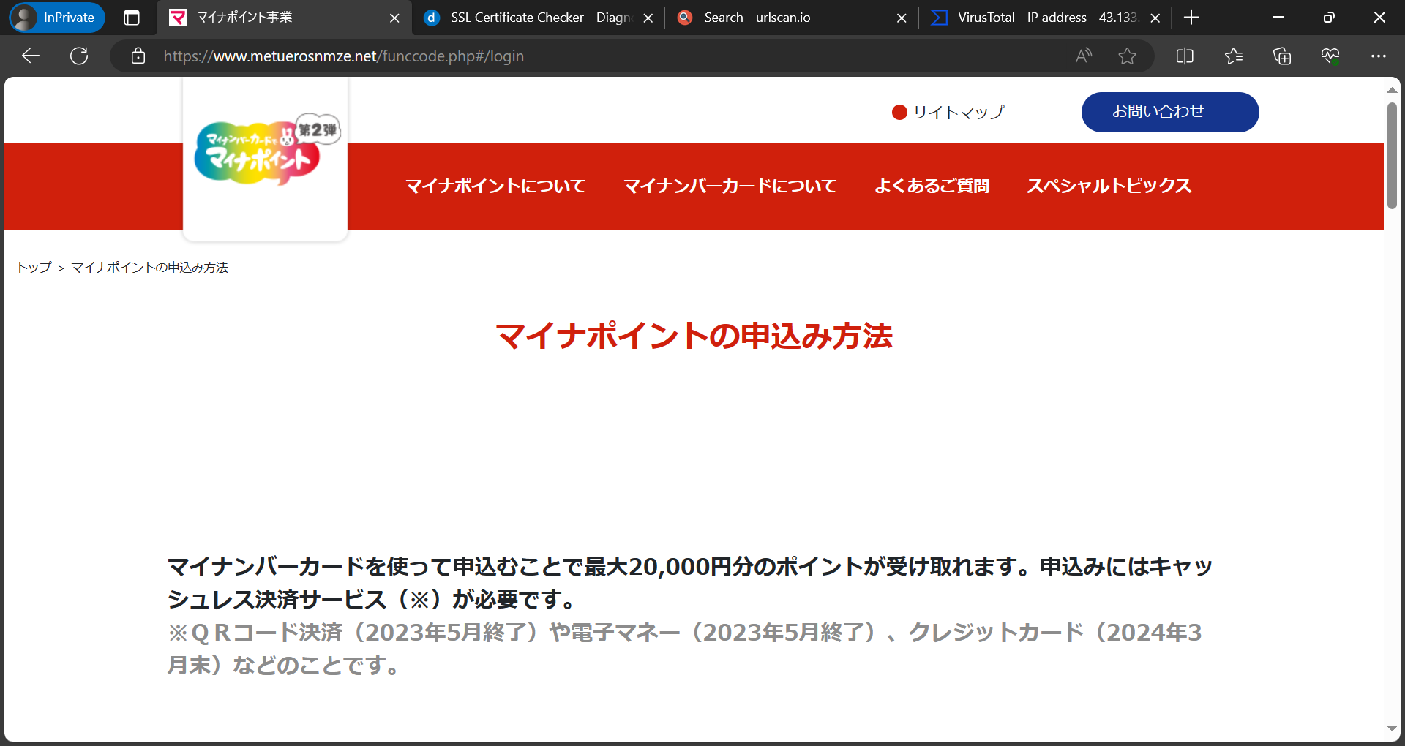The height and width of the screenshot is (746, 1405).
Task: Open Settings and more ellipsis menu
Action: [x=1379, y=56]
